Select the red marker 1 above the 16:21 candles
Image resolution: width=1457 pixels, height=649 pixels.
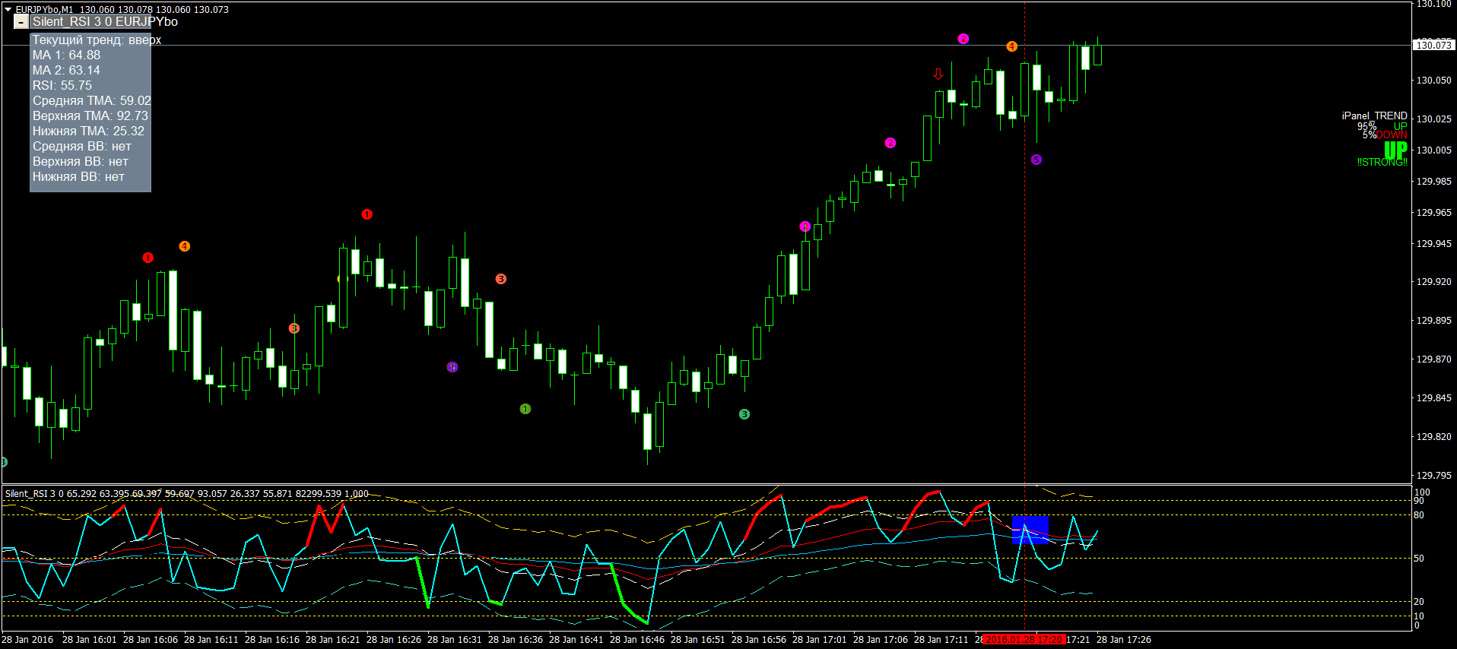pos(367,214)
